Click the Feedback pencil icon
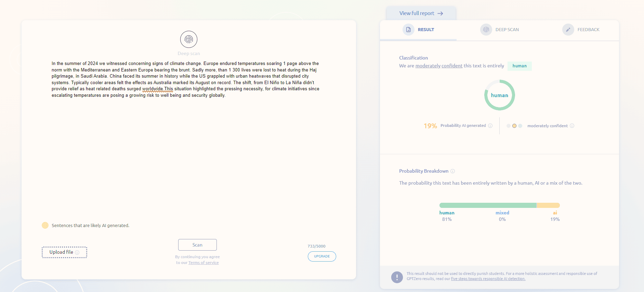Image resolution: width=644 pixels, height=292 pixels. [568, 30]
